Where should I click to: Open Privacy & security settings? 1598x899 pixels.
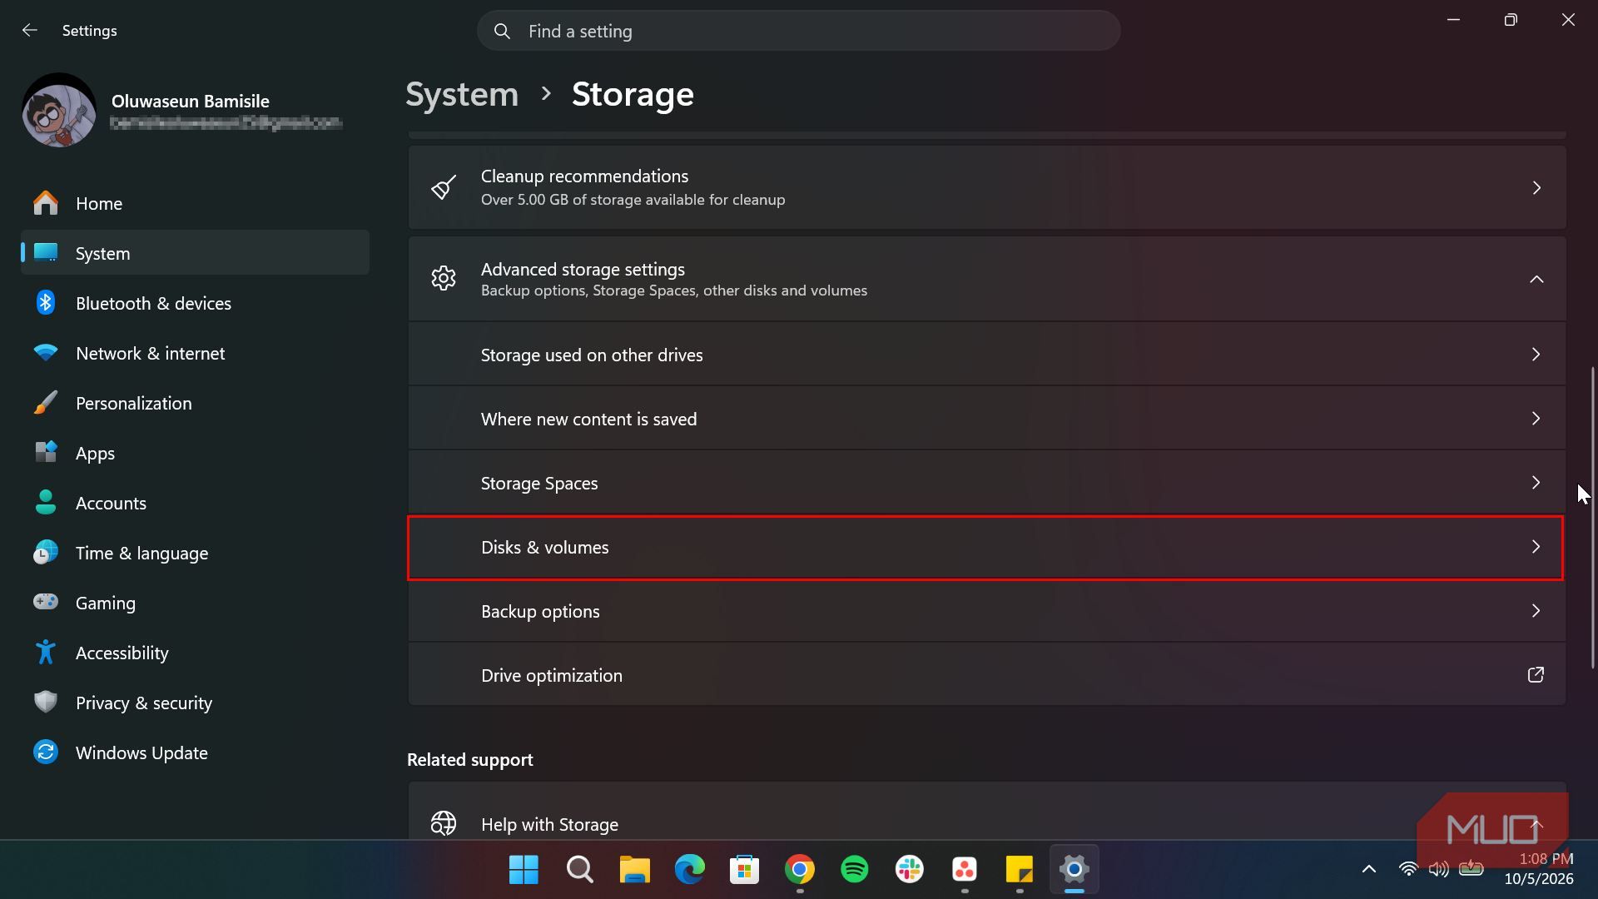195,703
